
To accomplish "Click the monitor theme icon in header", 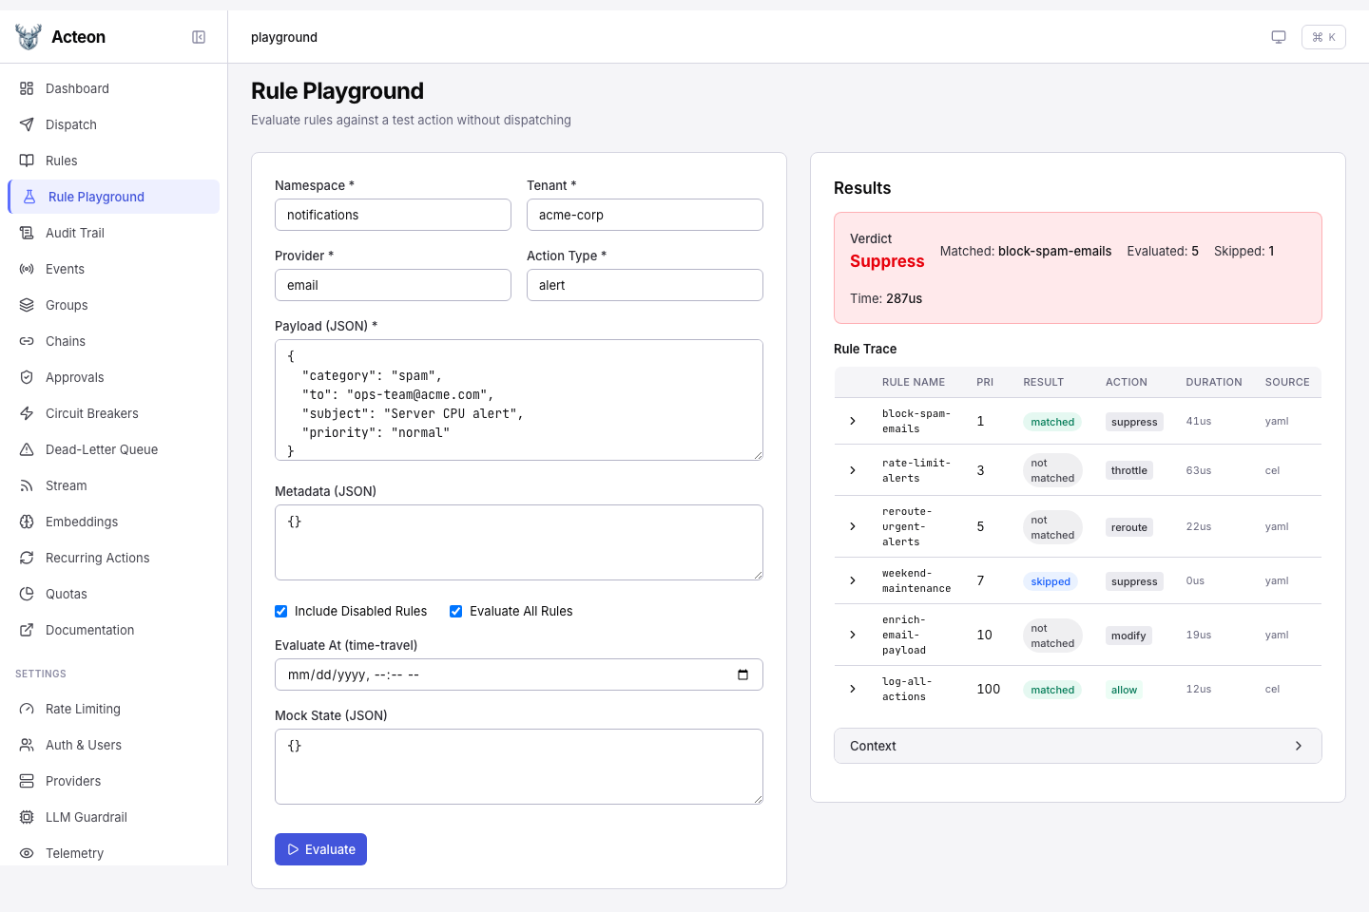I will pos(1279,37).
